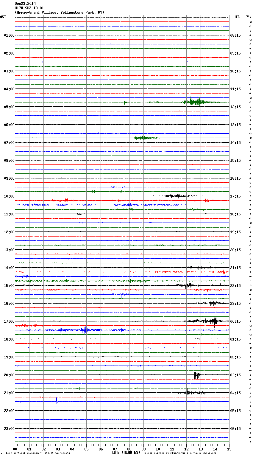The width and height of the screenshot is (253, 457).
Task: Click the 12:15 UTC time label
Action: (235, 107)
